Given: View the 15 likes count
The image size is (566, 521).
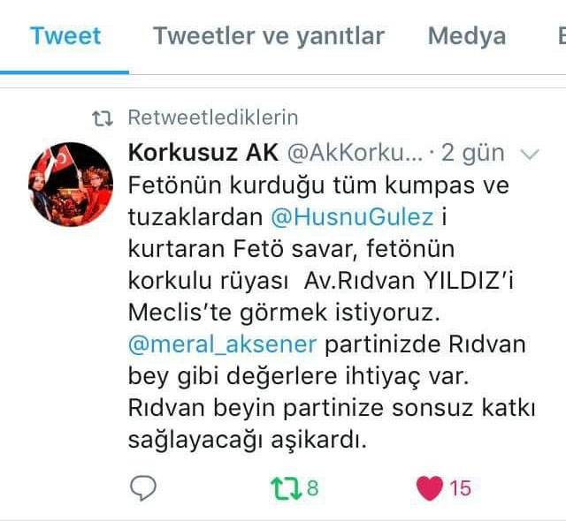Looking at the screenshot, I should pyautogui.click(x=460, y=488).
